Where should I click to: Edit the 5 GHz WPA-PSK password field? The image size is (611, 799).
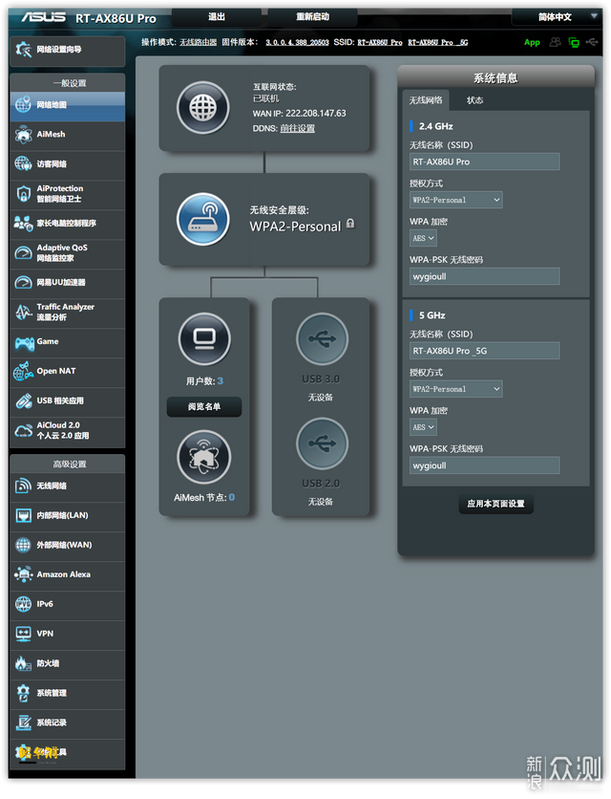[484, 465]
